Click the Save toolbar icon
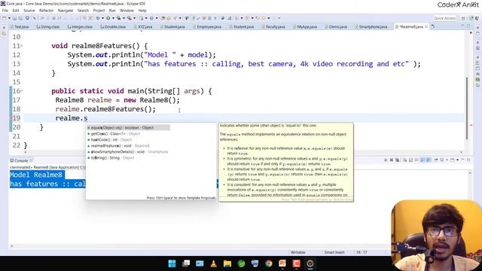This screenshot has width=482, height=271. 15,18
